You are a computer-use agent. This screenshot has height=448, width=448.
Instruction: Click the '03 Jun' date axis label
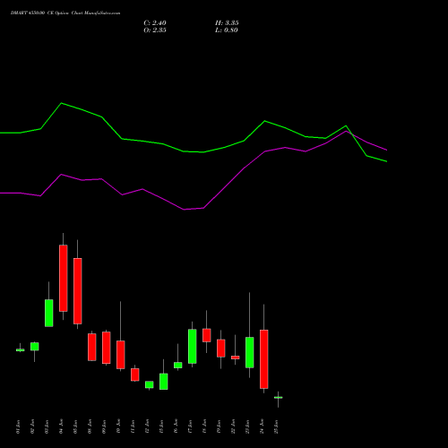coord(47,426)
